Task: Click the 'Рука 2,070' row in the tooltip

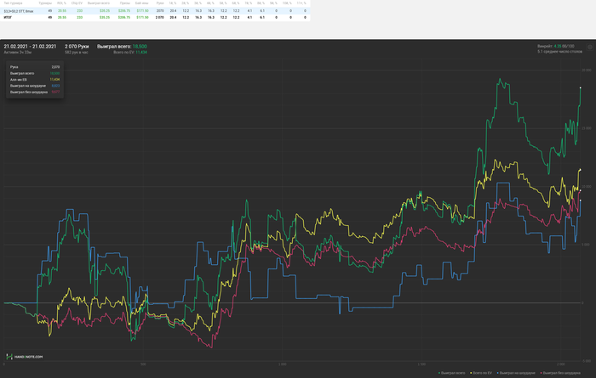Action: pos(35,67)
